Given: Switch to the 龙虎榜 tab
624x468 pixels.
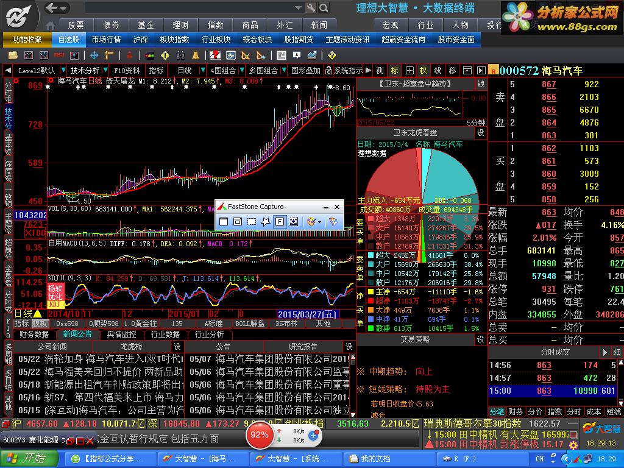Looking at the screenshot, I should (132, 347).
